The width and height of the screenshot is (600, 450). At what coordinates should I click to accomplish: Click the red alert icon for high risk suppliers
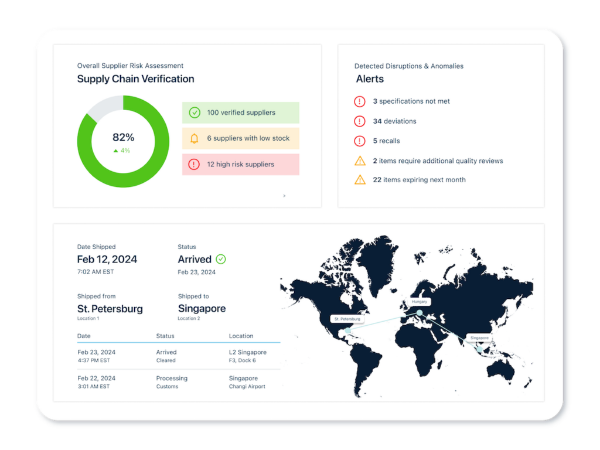tap(193, 164)
